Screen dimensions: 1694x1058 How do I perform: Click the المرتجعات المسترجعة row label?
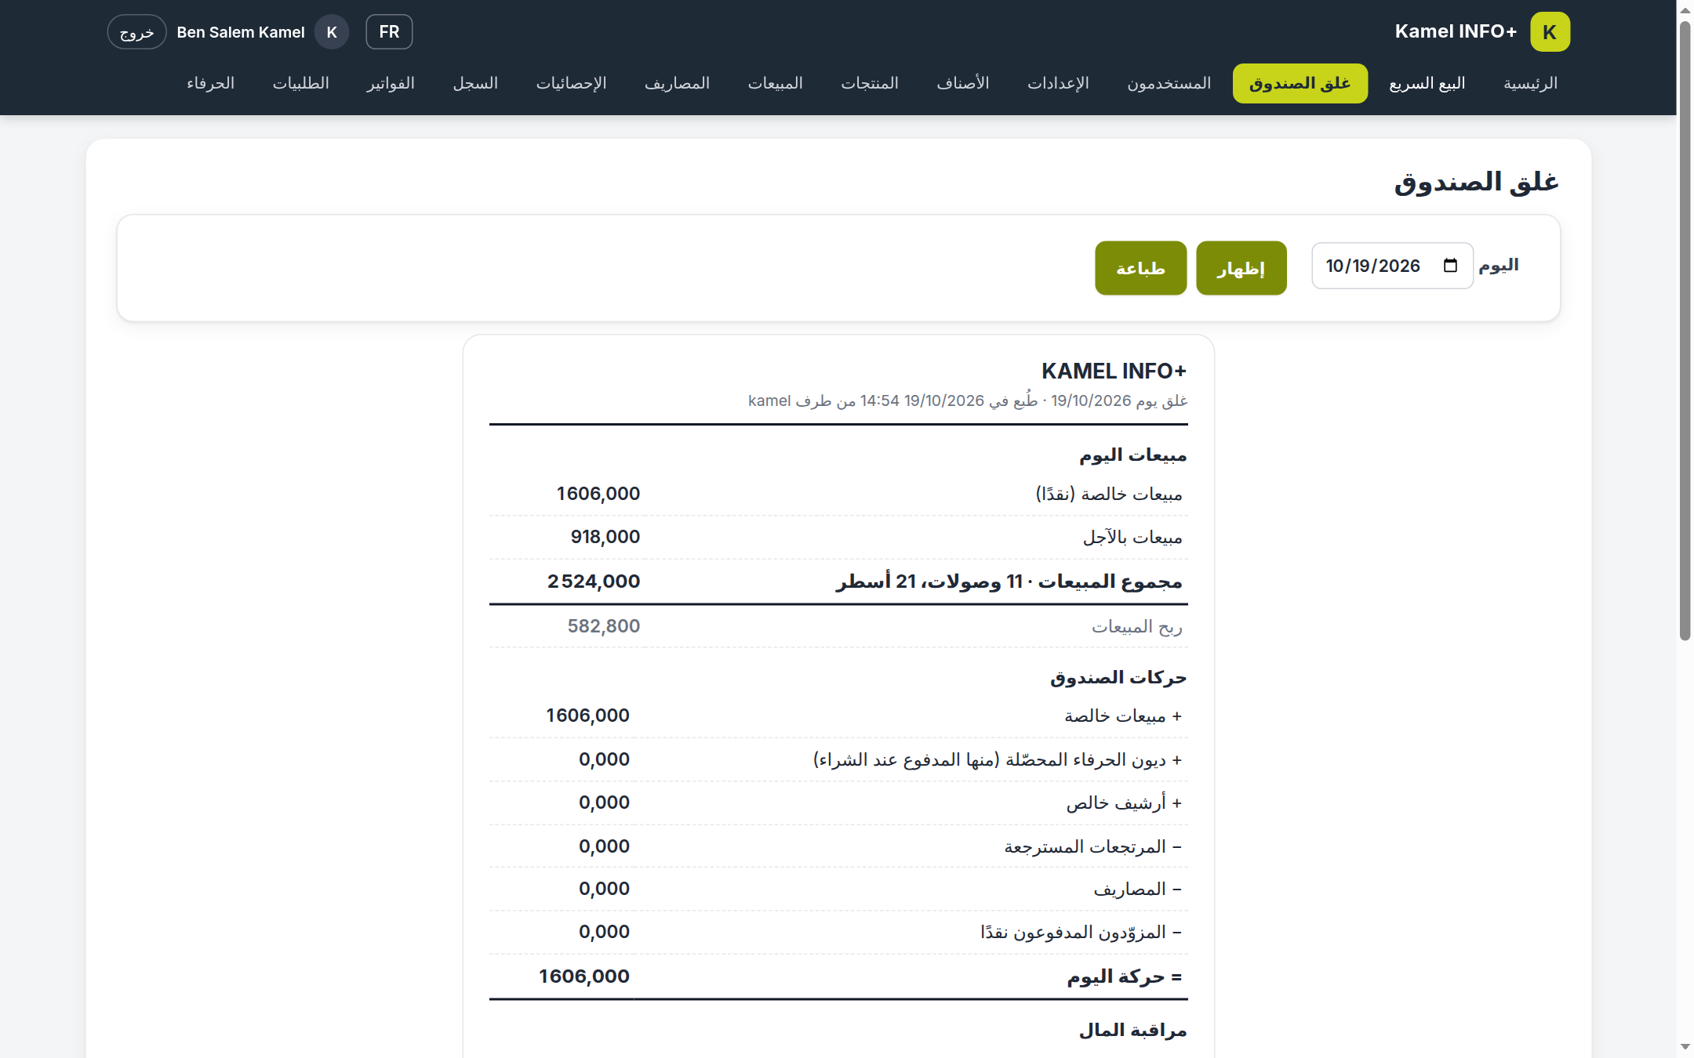(x=1092, y=846)
